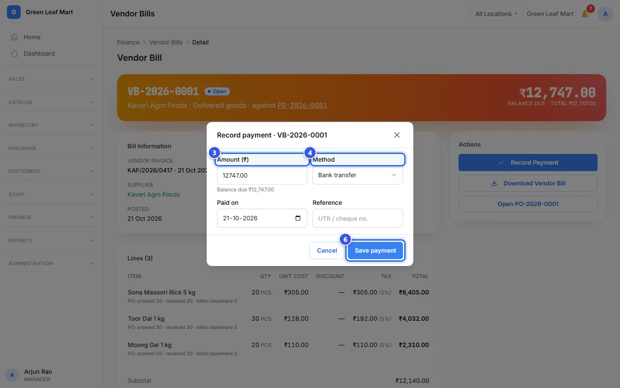Screen dimensions: 620x388
Task: Open the All Locations dropdown
Action: (x=496, y=14)
